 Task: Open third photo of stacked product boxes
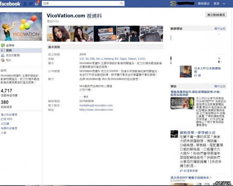click(105, 34)
